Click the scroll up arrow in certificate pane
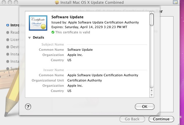 [x=152, y=90]
